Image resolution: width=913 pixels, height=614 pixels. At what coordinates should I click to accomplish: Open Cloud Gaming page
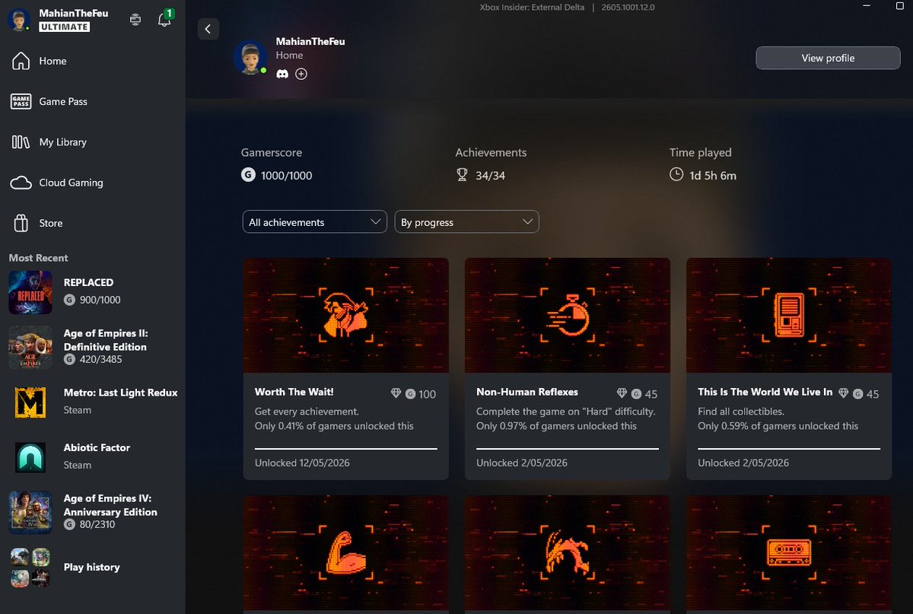[x=92, y=183]
